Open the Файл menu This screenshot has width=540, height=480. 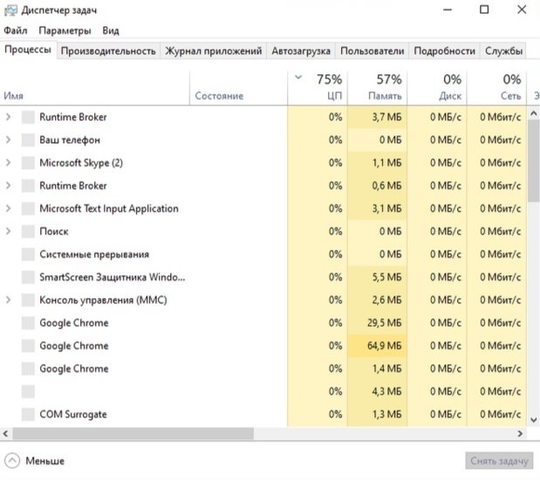16,30
